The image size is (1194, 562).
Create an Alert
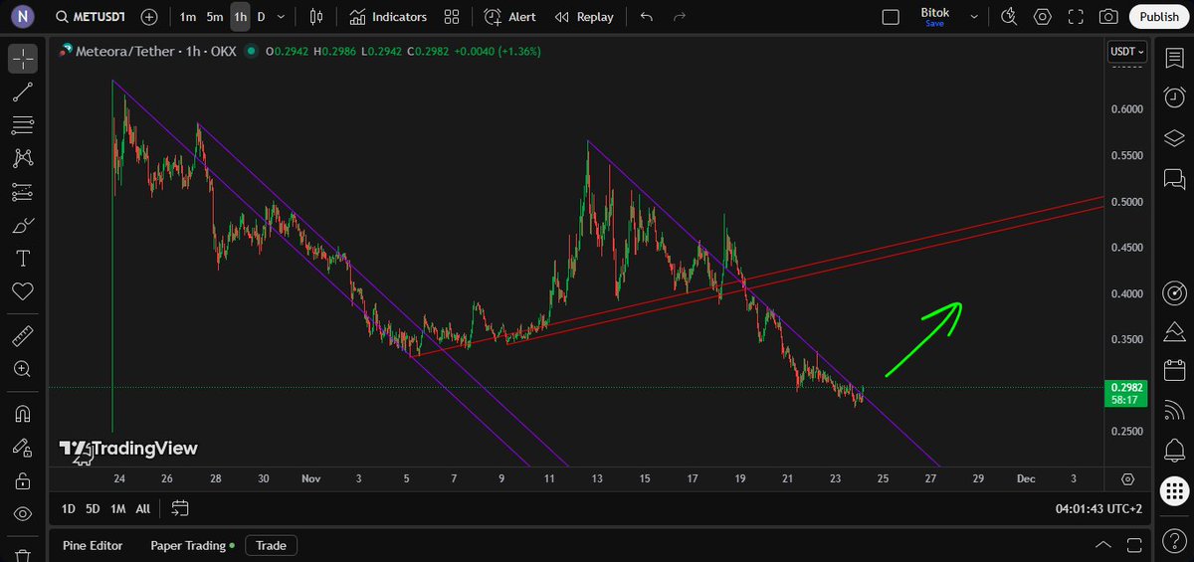(509, 17)
